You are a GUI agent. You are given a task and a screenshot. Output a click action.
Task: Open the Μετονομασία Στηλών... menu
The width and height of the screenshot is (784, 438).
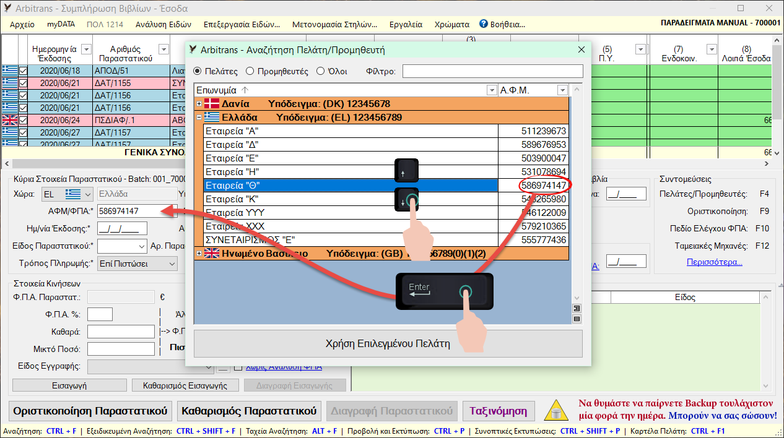click(x=335, y=25)
